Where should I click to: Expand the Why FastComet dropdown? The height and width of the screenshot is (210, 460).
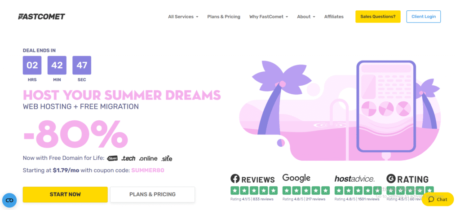[269, 17]
